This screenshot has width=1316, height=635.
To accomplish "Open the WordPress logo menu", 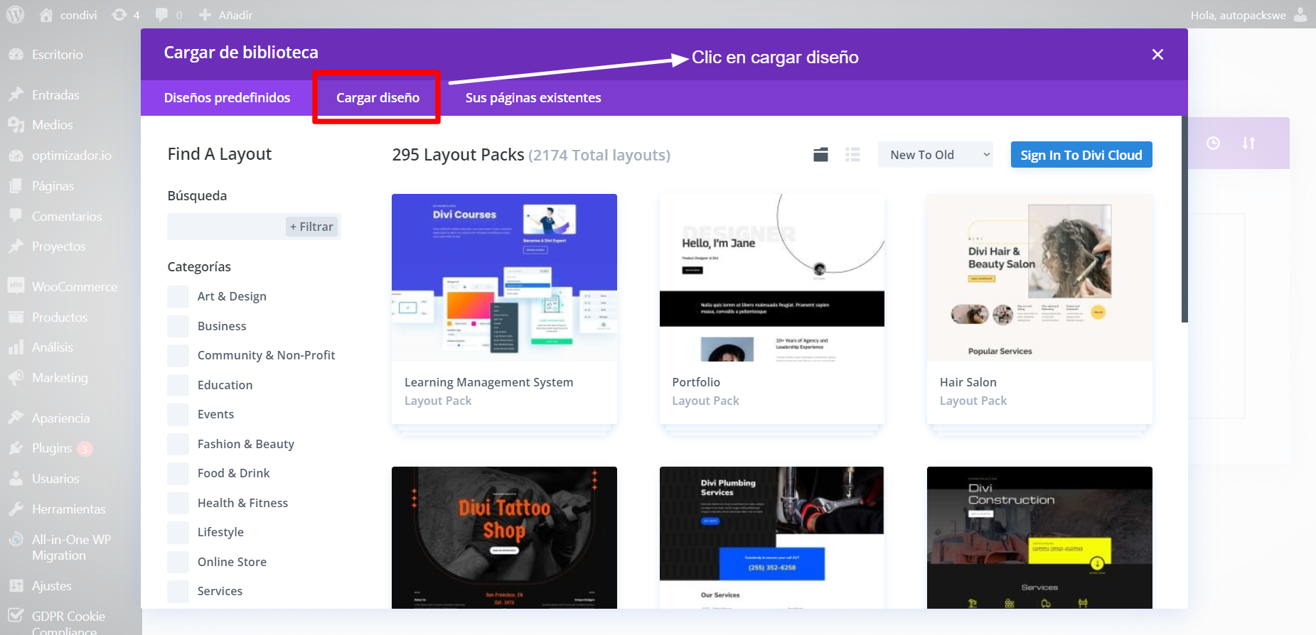I will click(15, 14).
